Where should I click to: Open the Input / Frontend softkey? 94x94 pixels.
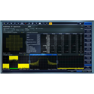tap(88, 31)
